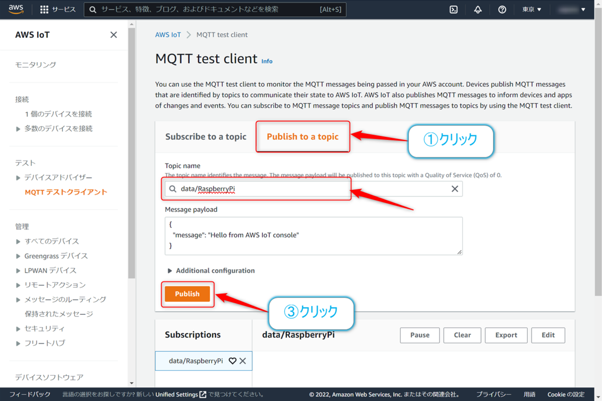
Task: Open the AWS home logo
Action: point(16,10)
